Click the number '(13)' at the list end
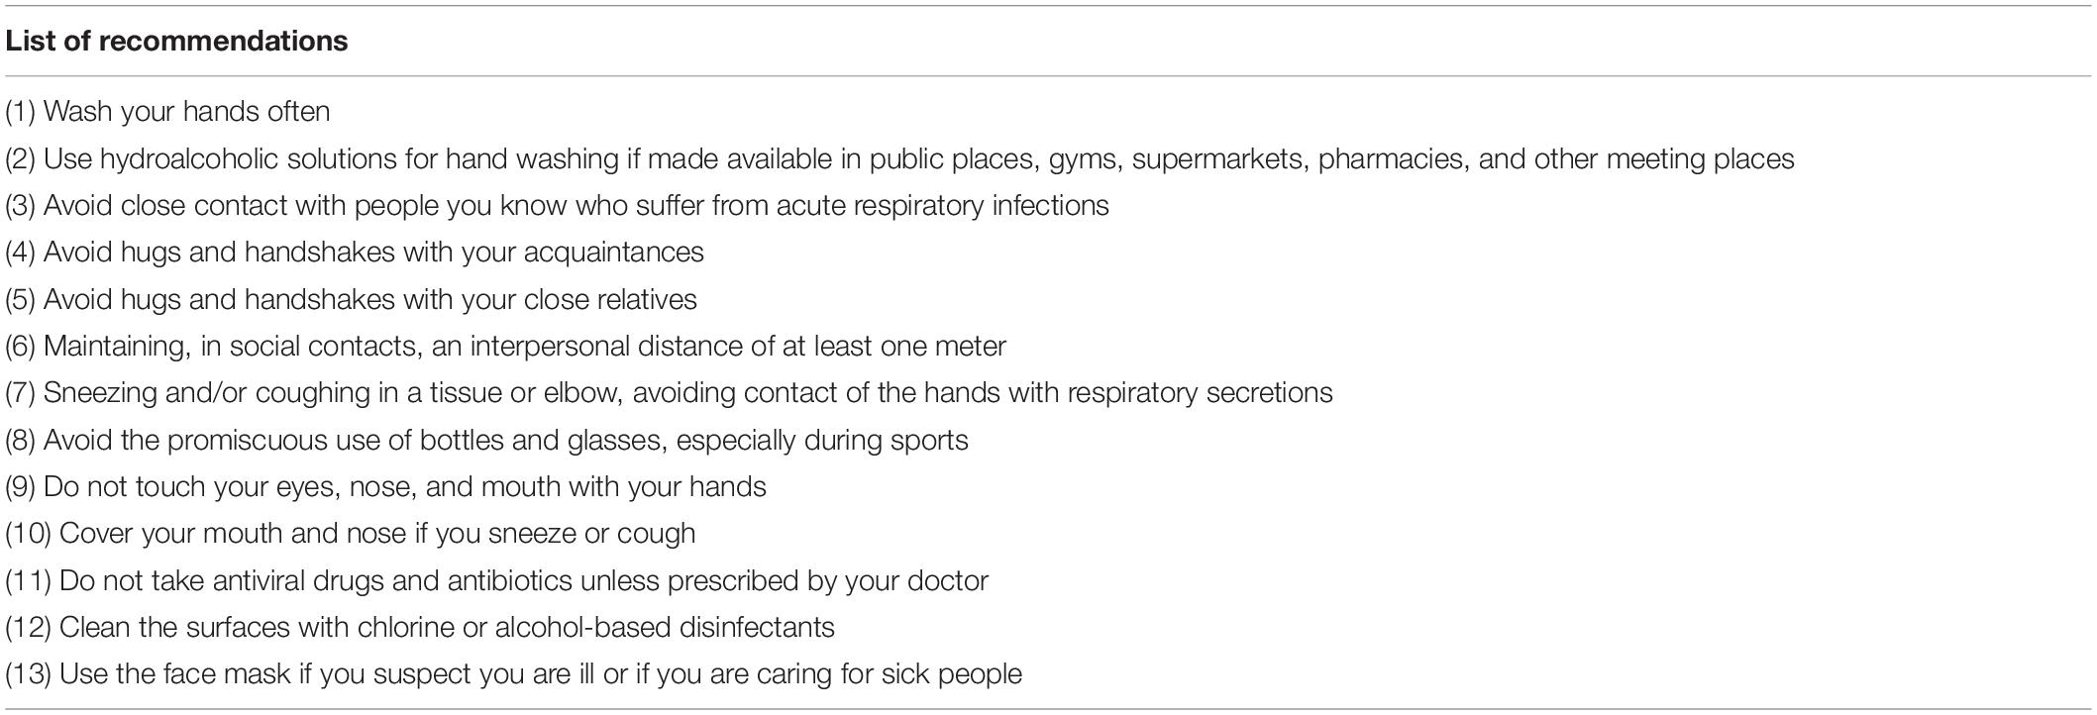The image size is (2097, 715). pos(29,674)
